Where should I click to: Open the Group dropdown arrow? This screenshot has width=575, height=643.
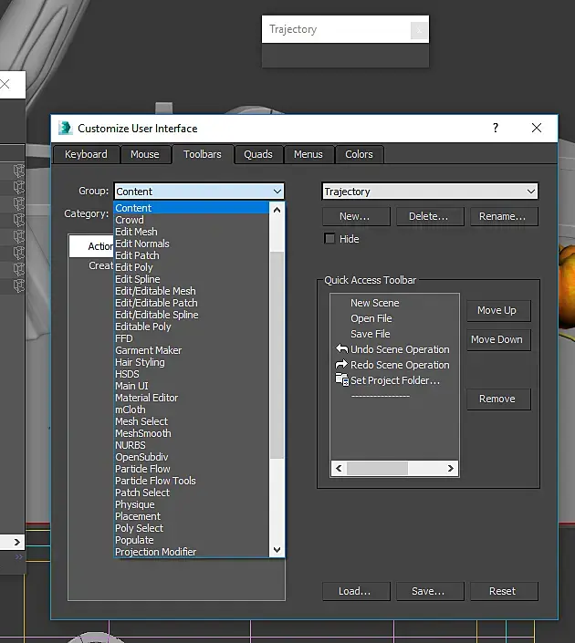click(277, 192)
